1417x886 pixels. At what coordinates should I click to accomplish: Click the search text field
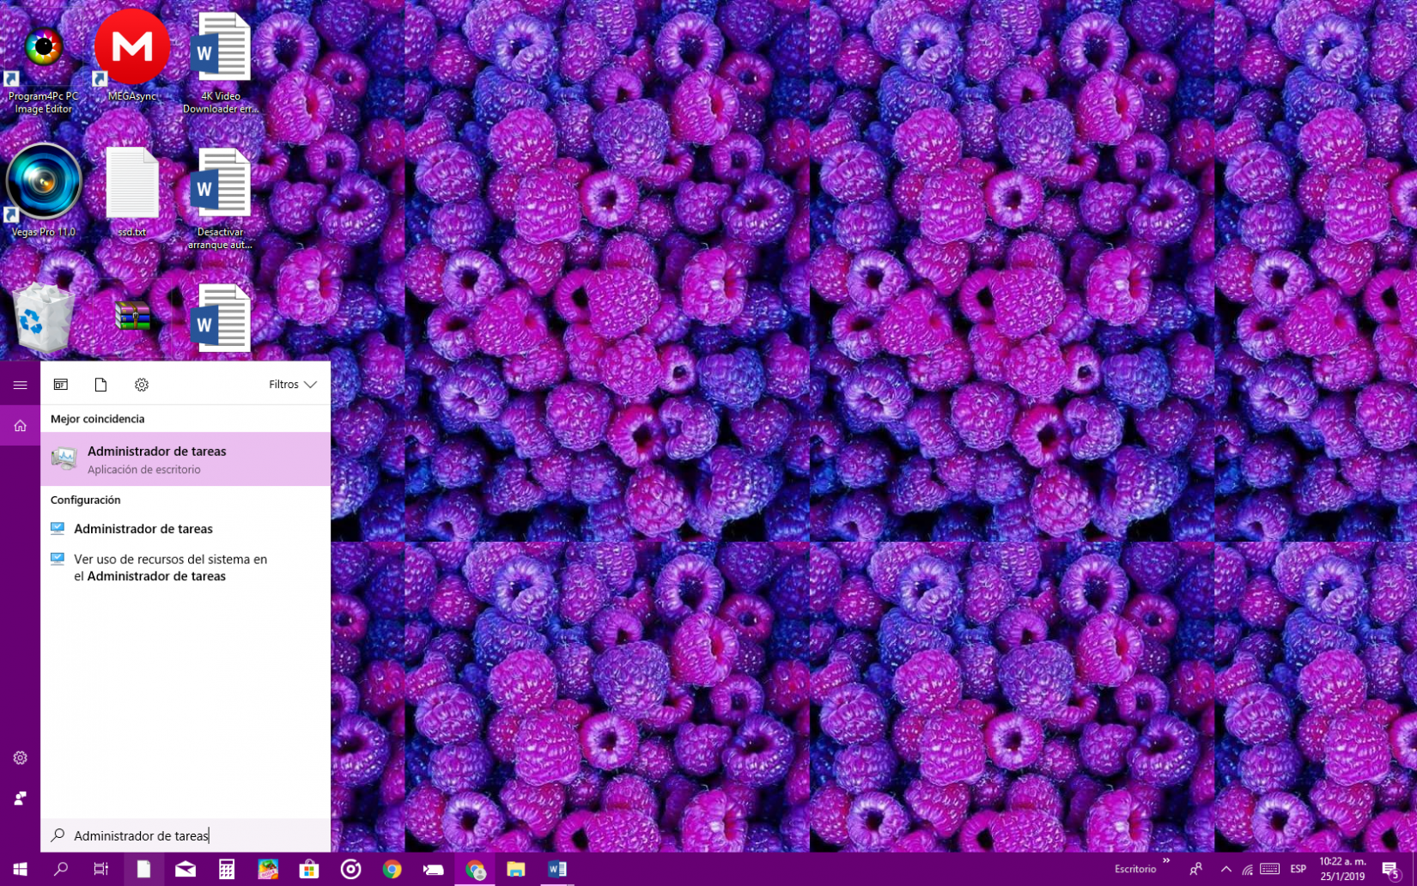coord(185,835)
